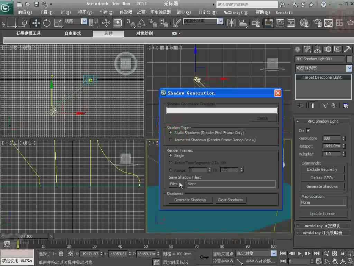354x266 pixels.
Task: Open Curve Editor icon in toolbar
Action: 280,23
